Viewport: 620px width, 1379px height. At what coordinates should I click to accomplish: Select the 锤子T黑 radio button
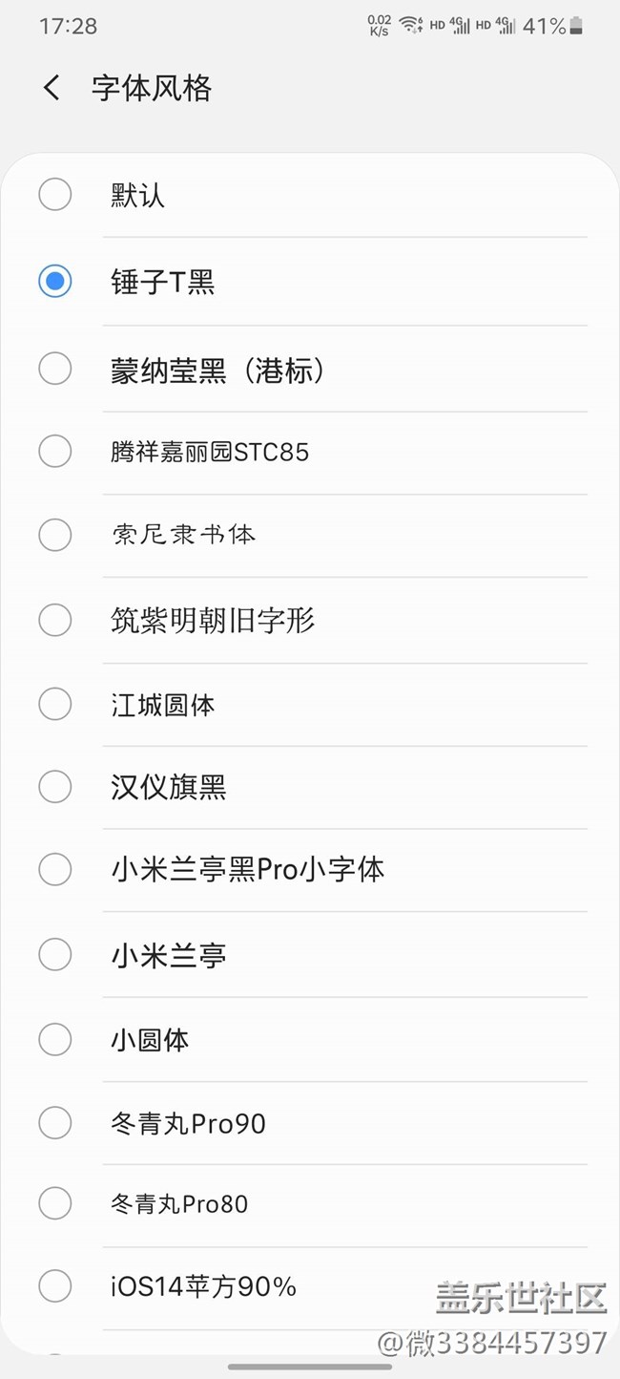(x=54, y=282)
